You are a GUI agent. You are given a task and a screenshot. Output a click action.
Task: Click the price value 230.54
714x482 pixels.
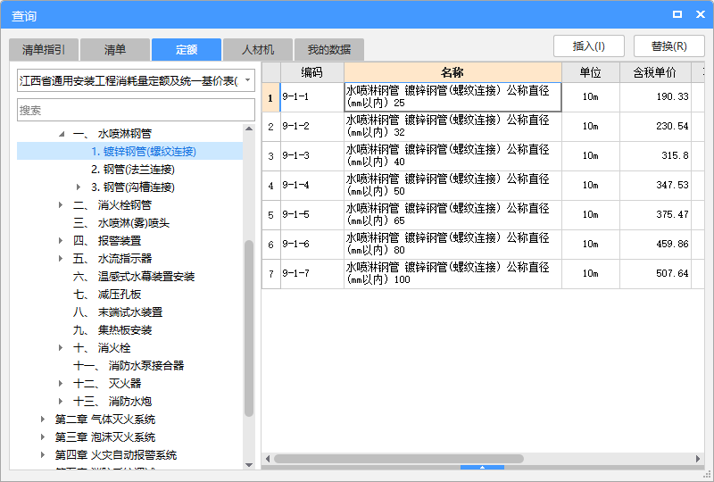pyautogui.click(x=672, y=126)
